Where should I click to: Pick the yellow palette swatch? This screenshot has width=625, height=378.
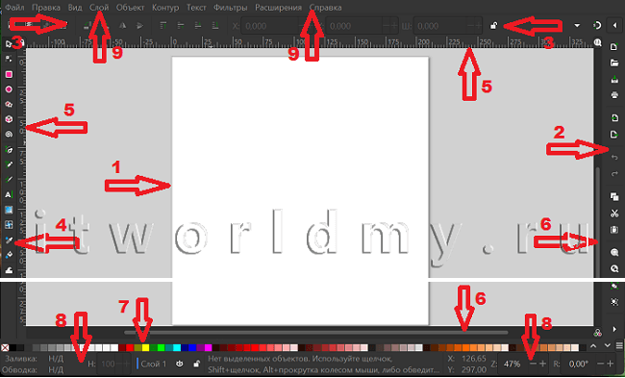click(145, 347)
